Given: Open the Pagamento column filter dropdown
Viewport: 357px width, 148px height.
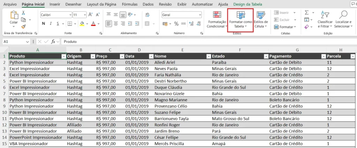Looking at the screenshot, I should pyautogui.click(x=323, y=56).
